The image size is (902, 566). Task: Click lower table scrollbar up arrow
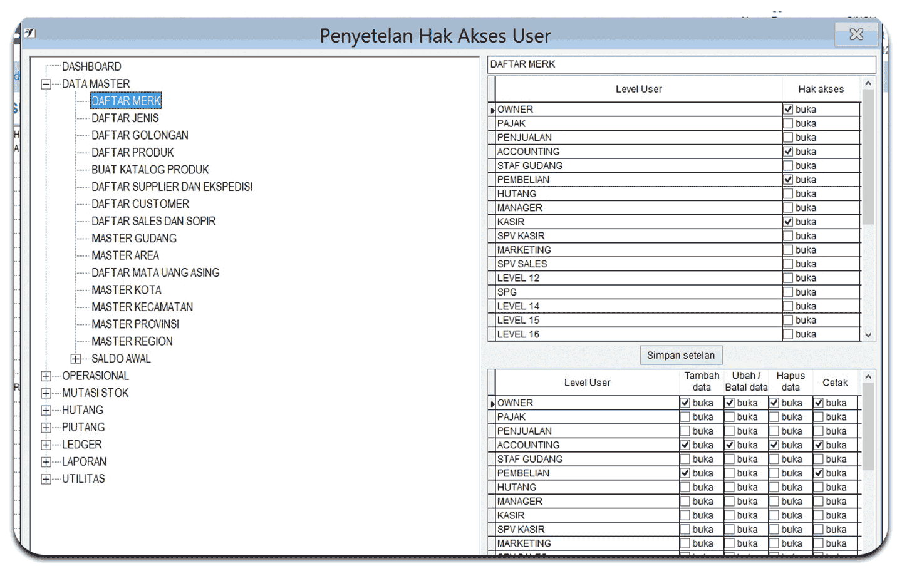pyautogui.click(x=868, y=377)
